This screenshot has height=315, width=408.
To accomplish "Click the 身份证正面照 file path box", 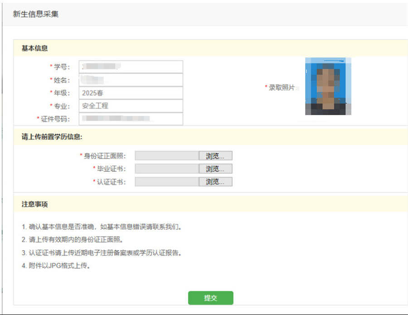I will point(167,156).
